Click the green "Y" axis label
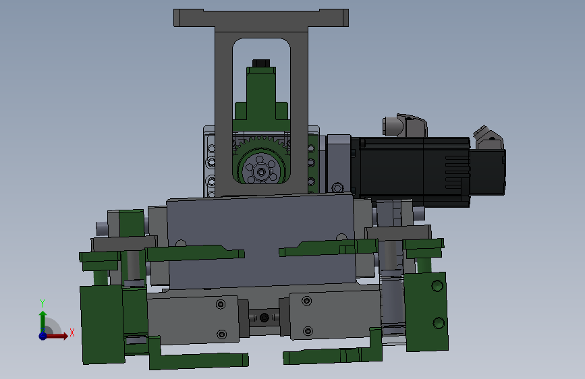Screen dimensions: 585x379 [43, 303]
